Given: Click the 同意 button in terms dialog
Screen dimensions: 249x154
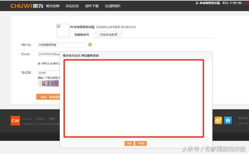Looking at the screenshot, I should pyautogui.click(x=129, y=143).
